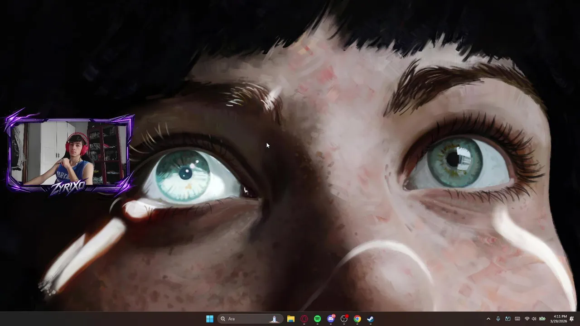Expand the hidden system tray icons

point(488,319)
